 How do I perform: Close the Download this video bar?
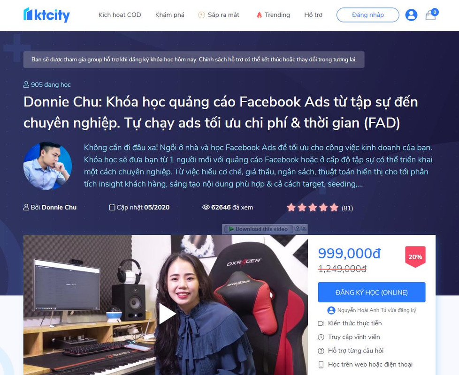[304, 229]
